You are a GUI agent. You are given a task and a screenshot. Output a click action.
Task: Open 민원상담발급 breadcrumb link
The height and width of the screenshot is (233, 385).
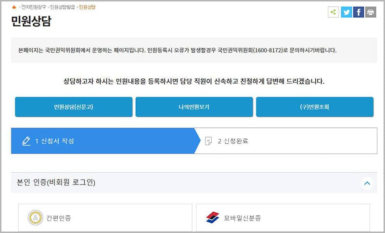(x=62, y=7)
